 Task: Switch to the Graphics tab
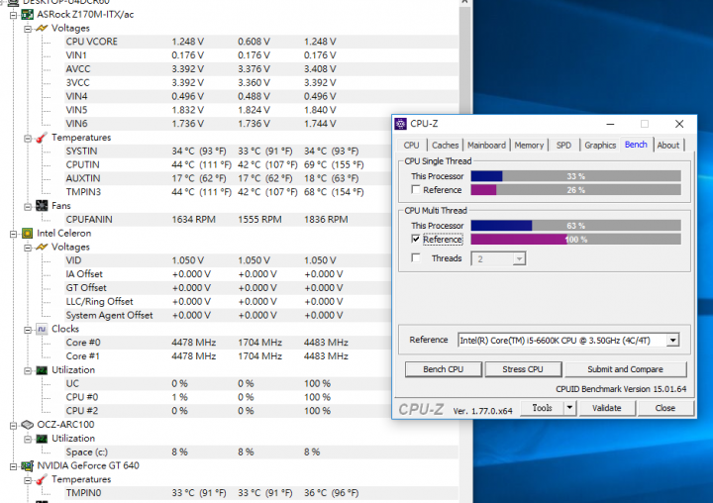(x=600, y=146)
